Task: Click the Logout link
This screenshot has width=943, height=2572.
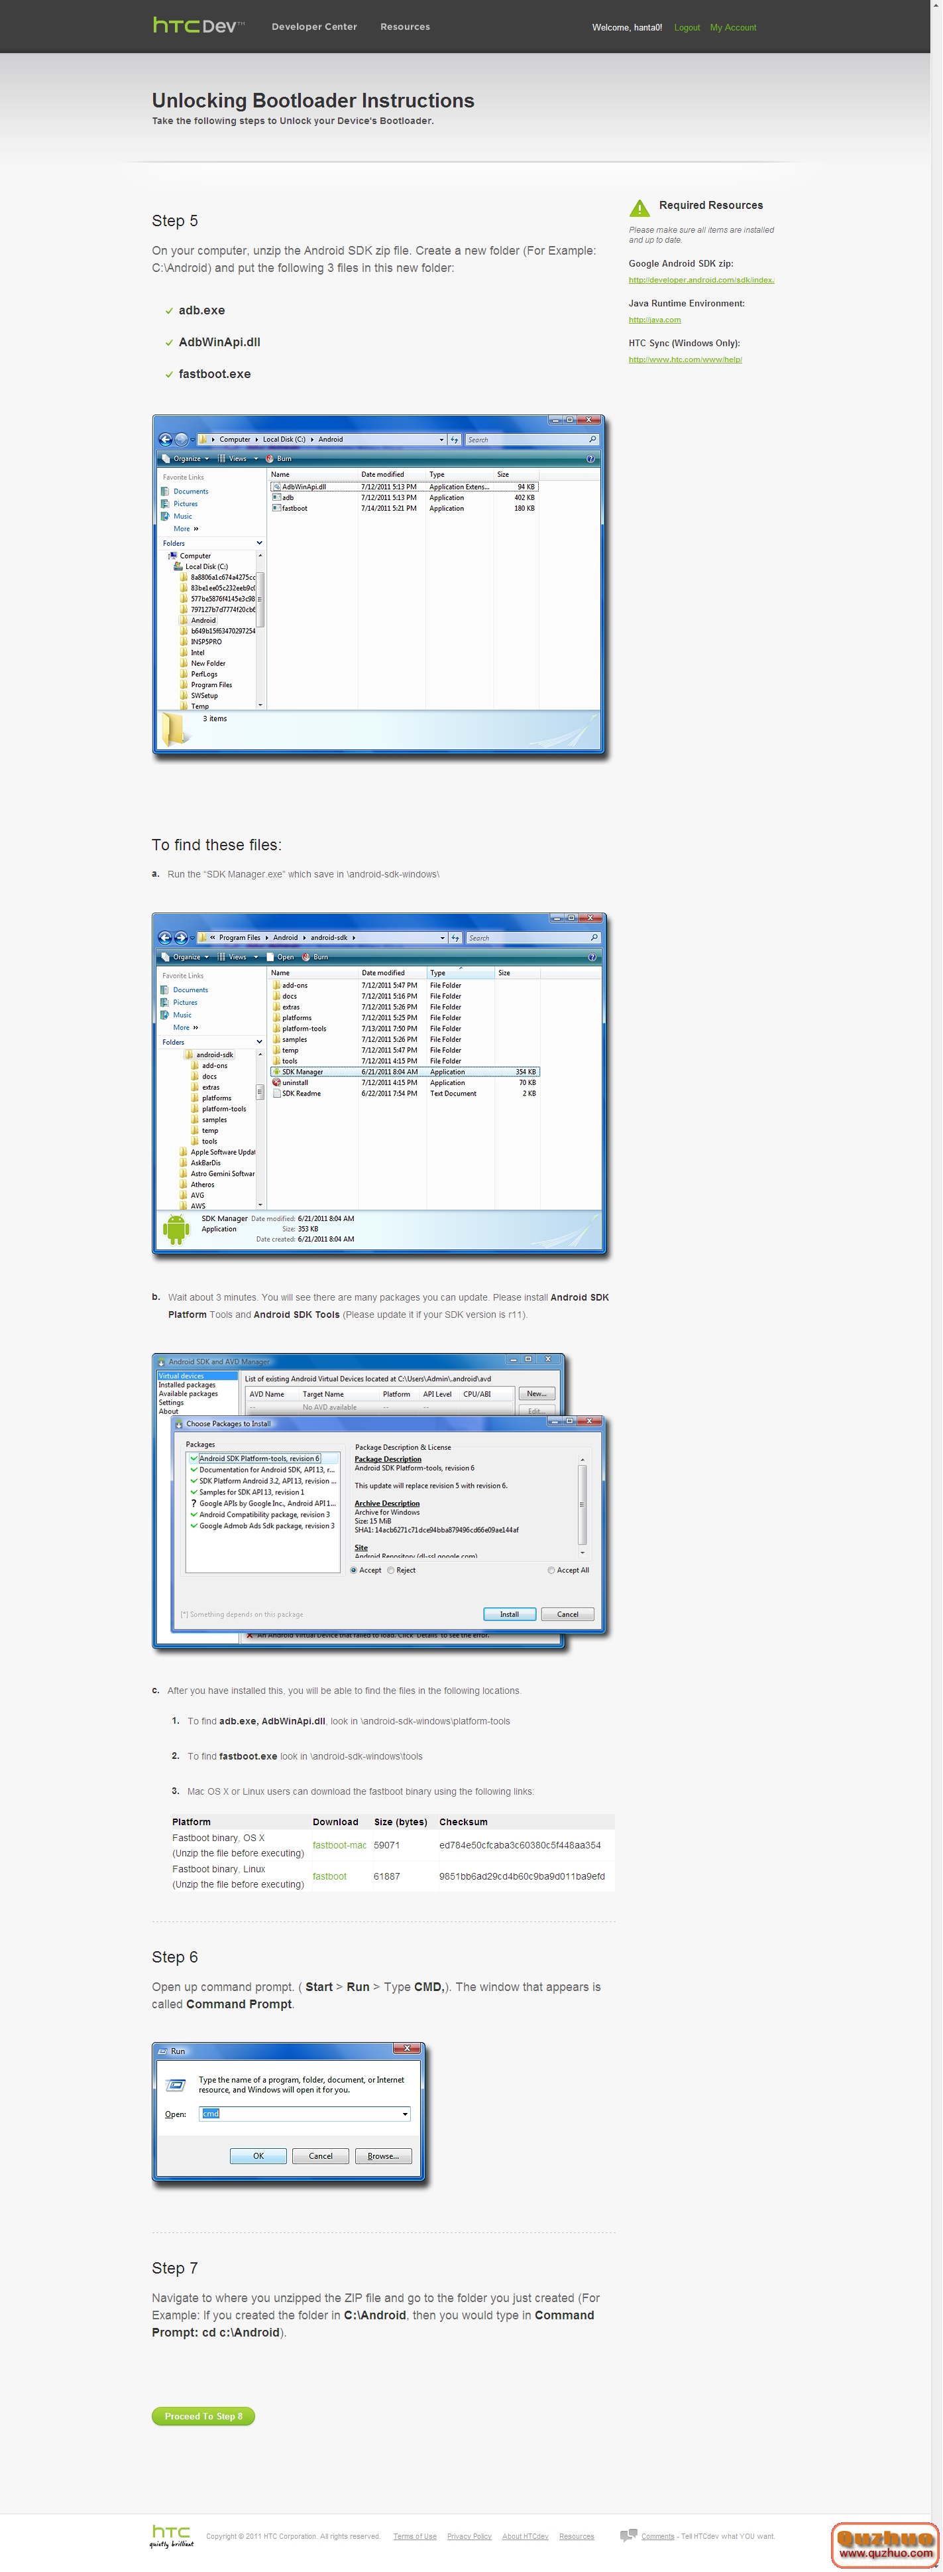Action: click(687, 28)
